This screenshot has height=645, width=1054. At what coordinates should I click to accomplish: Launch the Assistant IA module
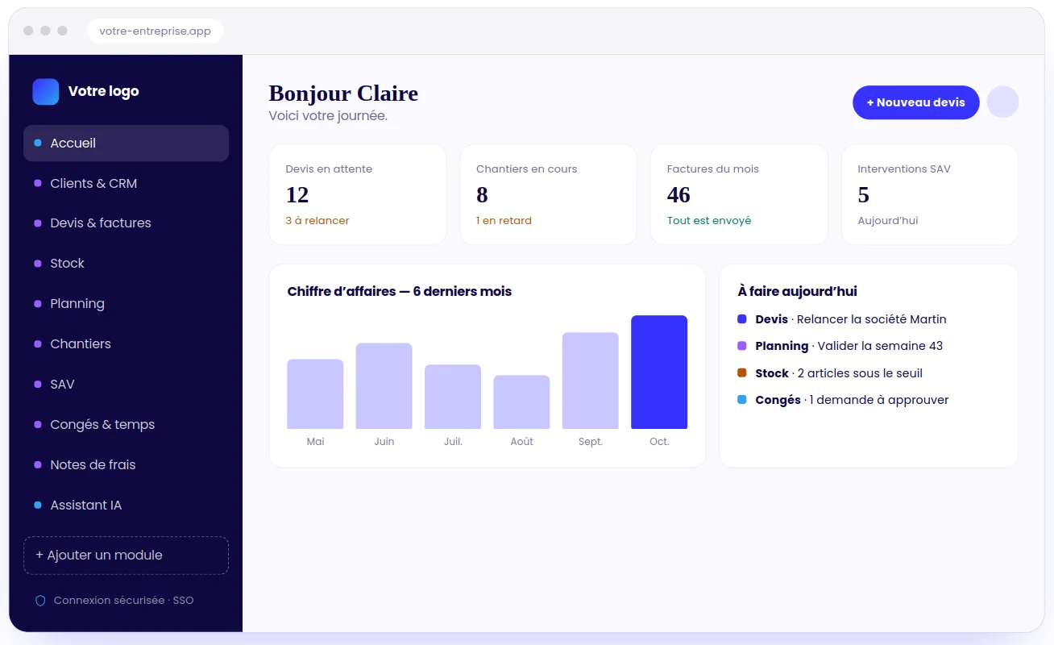pos(126,506)
